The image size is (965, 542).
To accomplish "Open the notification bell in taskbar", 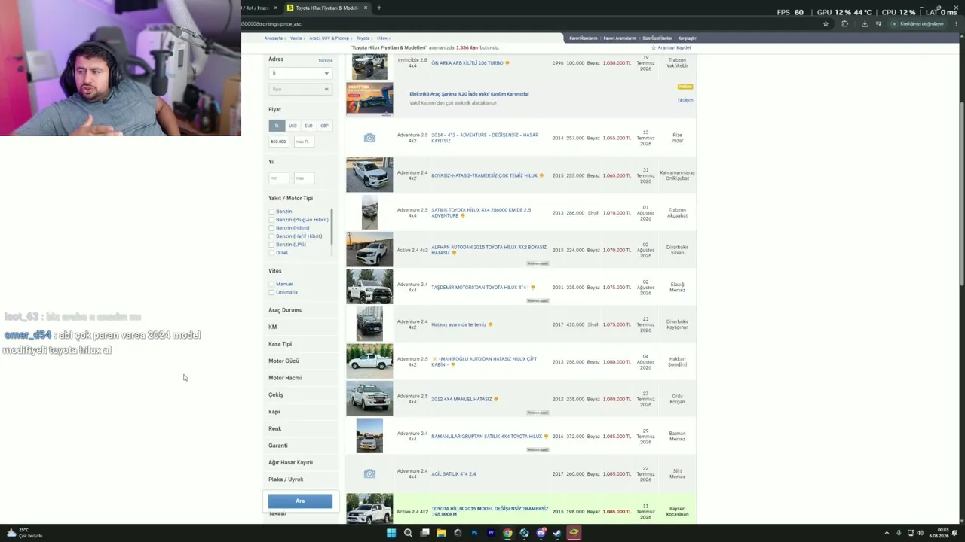I will click(x=954, y=533).
